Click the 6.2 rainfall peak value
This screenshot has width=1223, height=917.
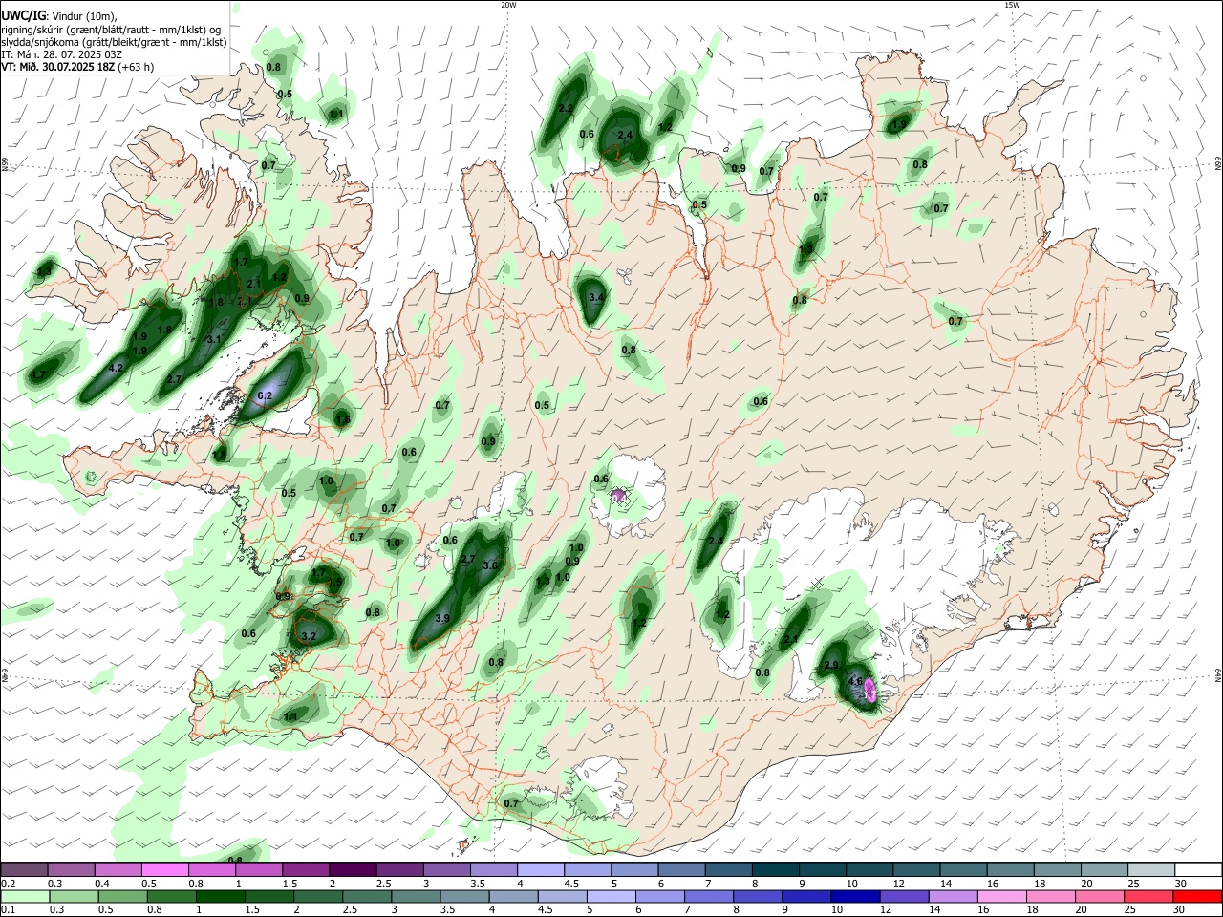point(266,395)
